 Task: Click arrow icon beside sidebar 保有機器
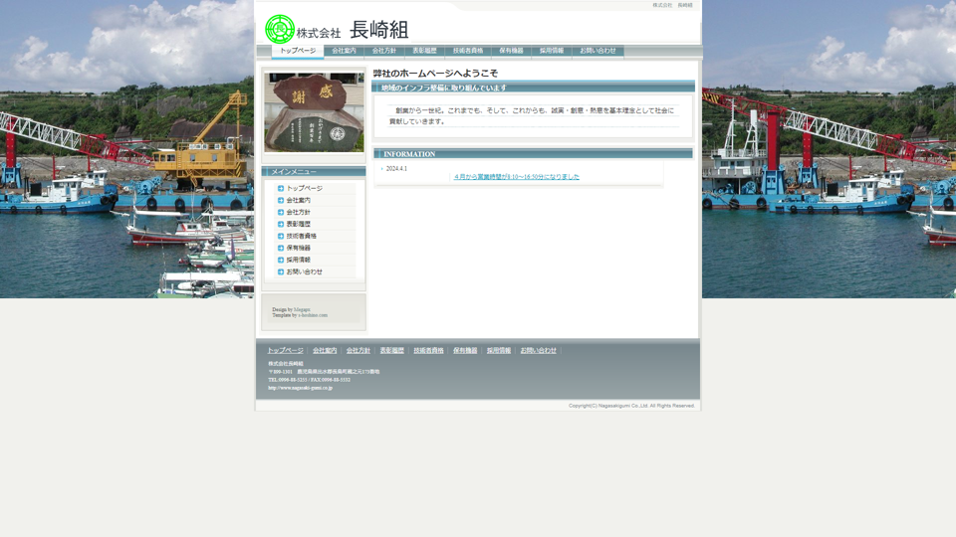281,248
